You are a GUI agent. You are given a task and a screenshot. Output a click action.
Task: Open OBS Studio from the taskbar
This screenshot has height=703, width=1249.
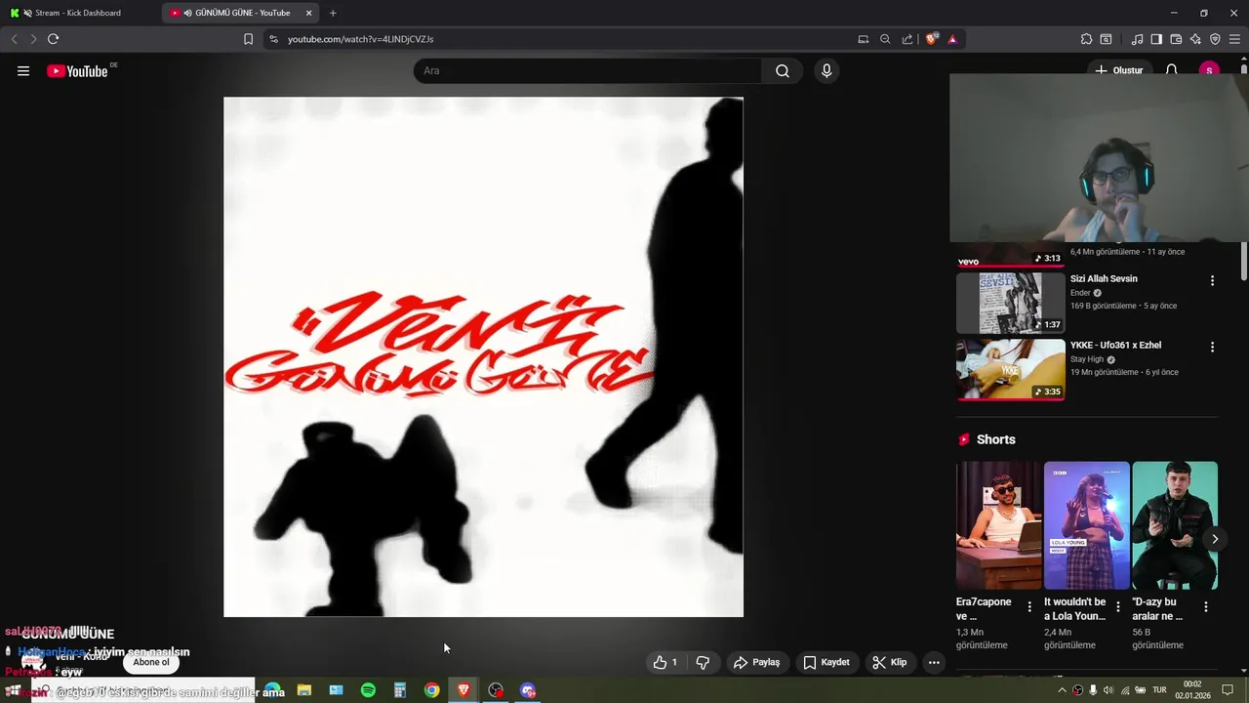pyautogui.click(x=496, y=690)
